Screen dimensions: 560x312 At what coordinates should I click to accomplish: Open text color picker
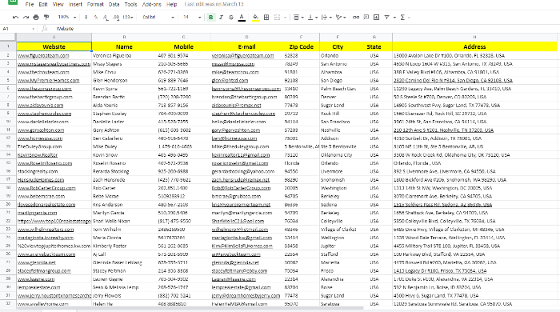pyautogui.click(x=242, y=17)
